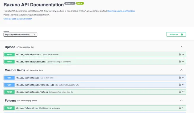Viewport: 194px width, 113px height.
Task: Open Knowledge Base and Documentation link
Action: [18, 19]
